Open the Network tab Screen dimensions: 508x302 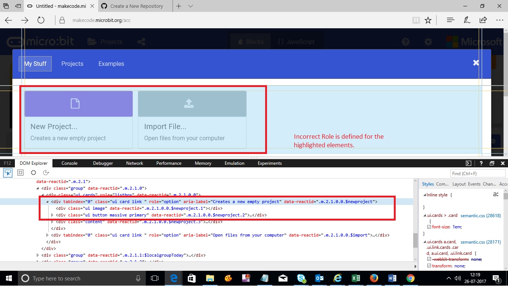point(135,163)
